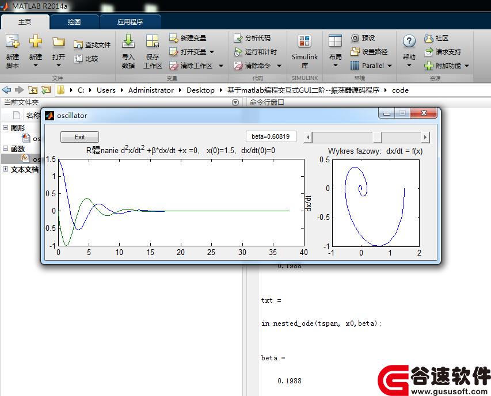This screenshot has width=491, height=396.
Task: Collapse the 图形 tree group
Action: click(x=6, y=127)
